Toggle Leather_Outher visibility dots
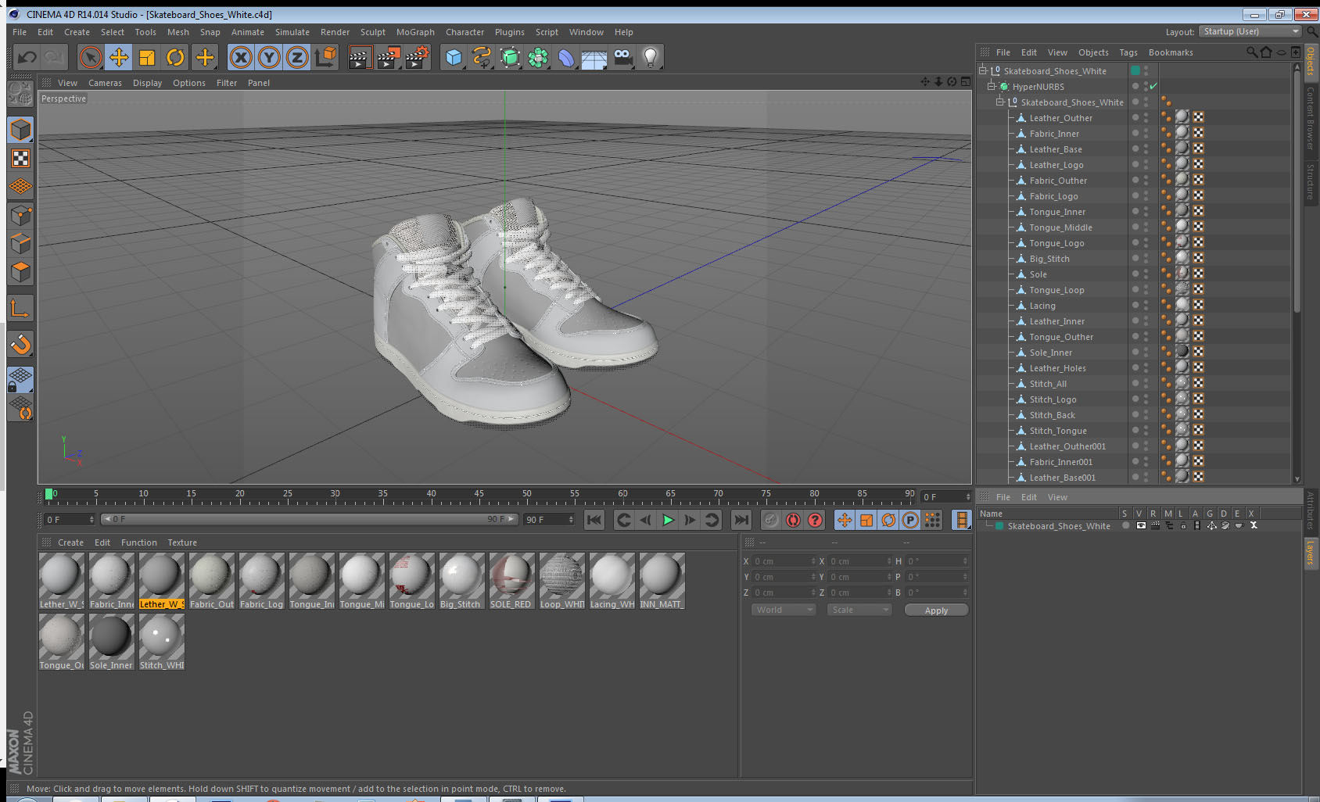This screenshot has width=1320, height=802. click(1146, 117)
